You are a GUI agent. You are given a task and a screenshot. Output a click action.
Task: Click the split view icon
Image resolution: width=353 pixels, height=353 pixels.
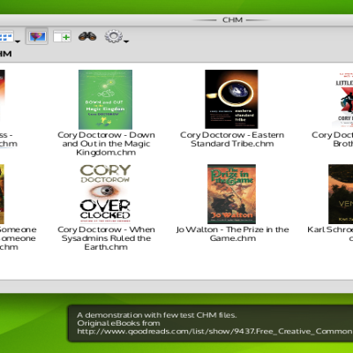pyautogui.click(x=62, y=36)
